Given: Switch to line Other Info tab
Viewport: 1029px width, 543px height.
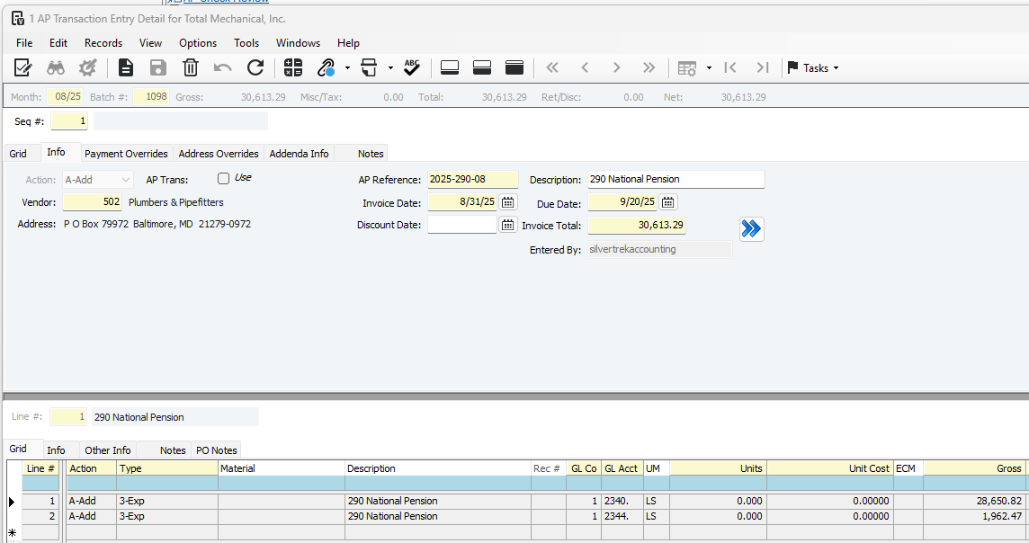Looking at the screenshot, I should pos(108,450).
